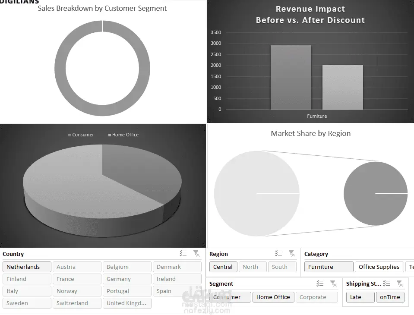Select Germany in Country slicer
This screenshot has height=315, width=414.
coord(127,279)
